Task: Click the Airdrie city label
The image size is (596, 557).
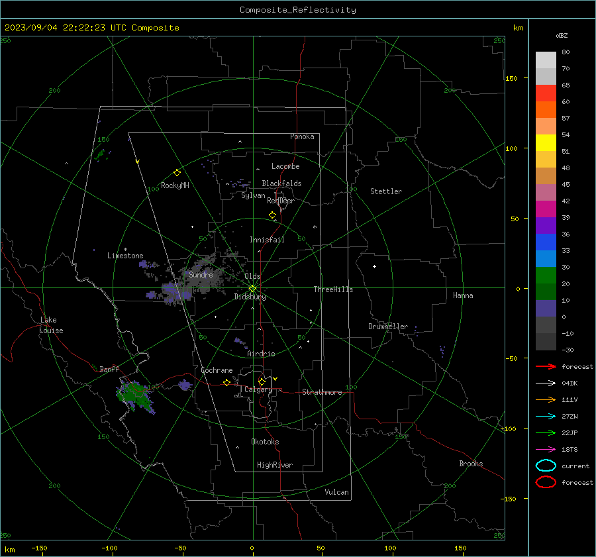Action: pyautogui.click(x=261, y=354)
